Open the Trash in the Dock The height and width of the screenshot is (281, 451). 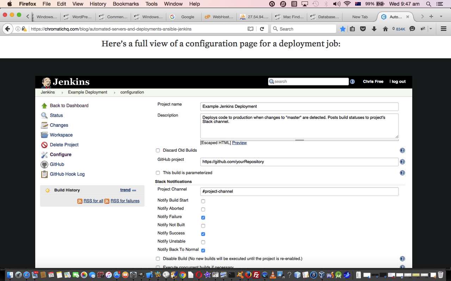tap(440, 275)
